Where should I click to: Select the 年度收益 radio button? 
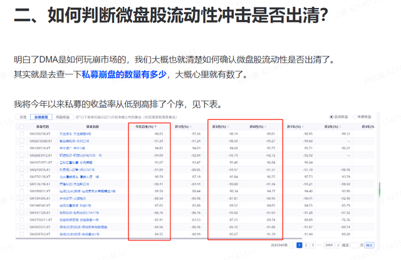point(355,117)
